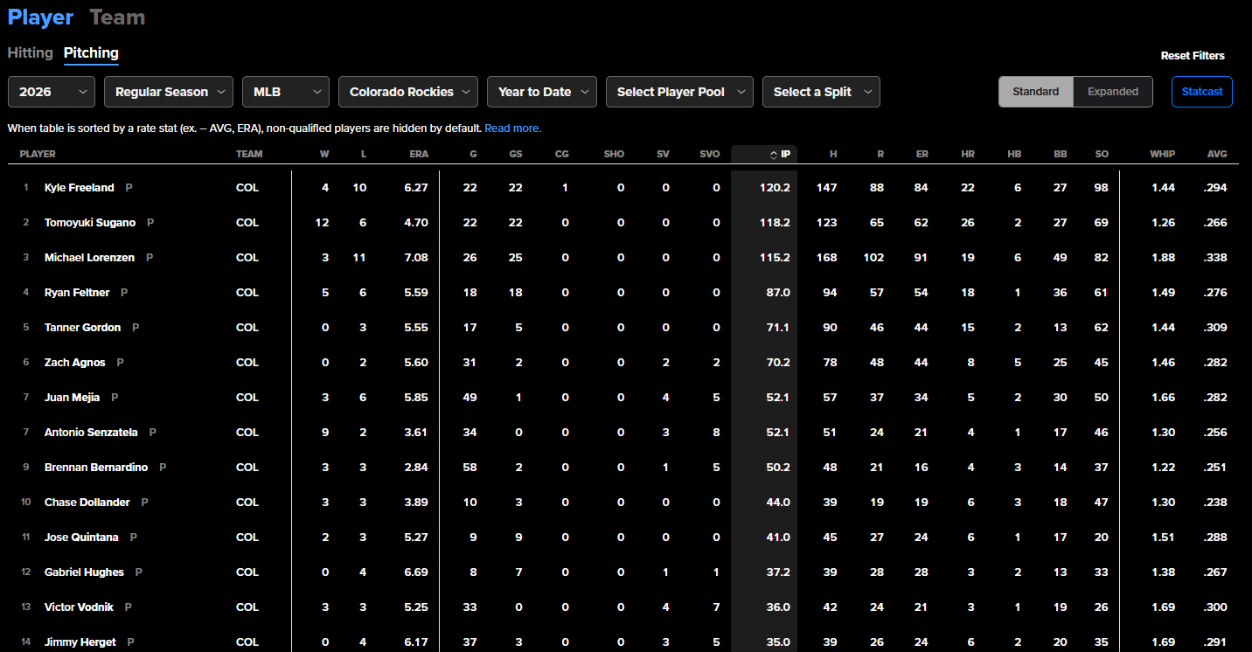Sort by AVG column header
The image size is (1252, 652).
1217,155
